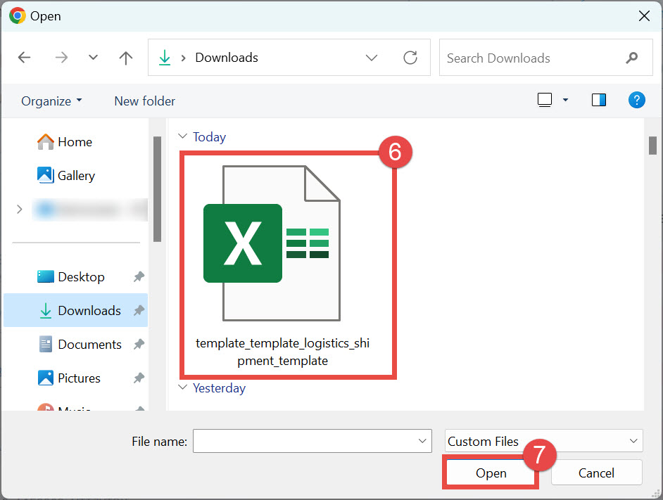
Task: Unpin Documents using its pin icon
Action: (x=139, y=345)
